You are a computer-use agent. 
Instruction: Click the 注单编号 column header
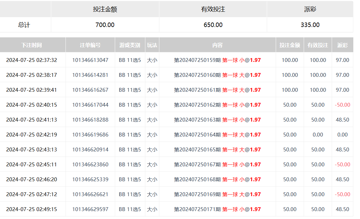[x=90, y=45]
